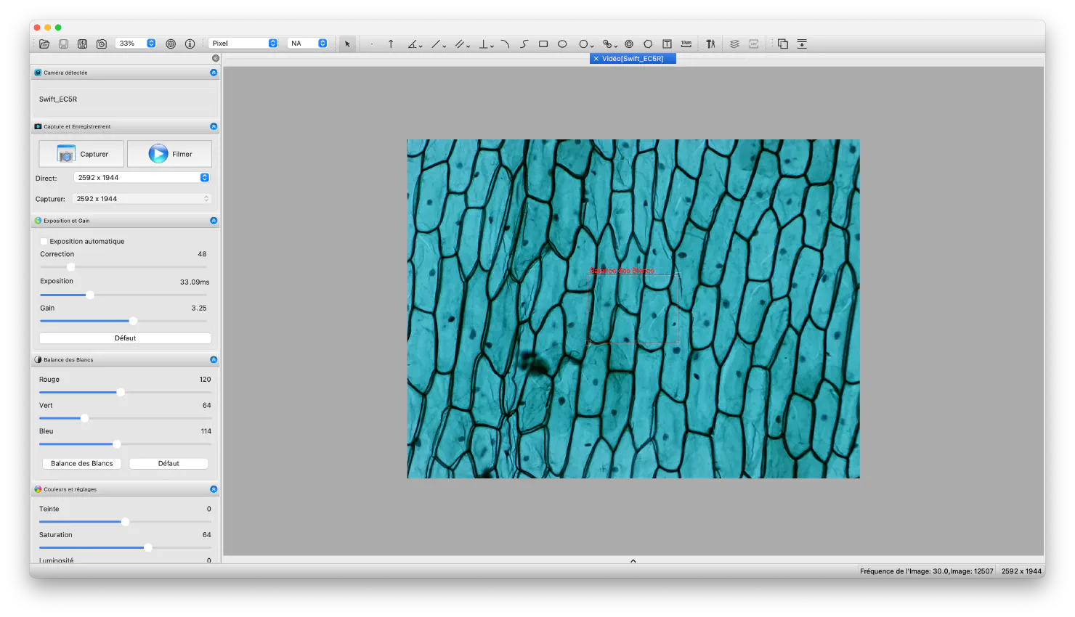Click the Rouge slider handle
Viewport: 1075px width, 617px height.
(120, 392)
